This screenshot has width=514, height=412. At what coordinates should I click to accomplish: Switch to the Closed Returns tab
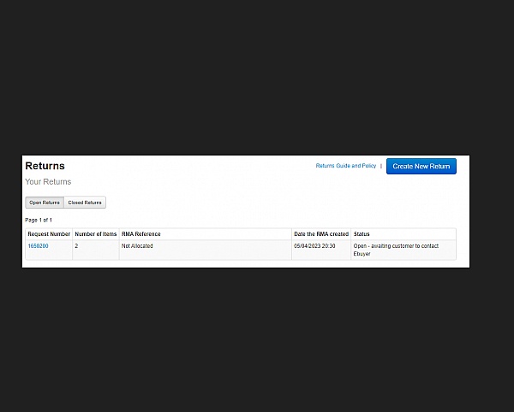pos(85,203)
